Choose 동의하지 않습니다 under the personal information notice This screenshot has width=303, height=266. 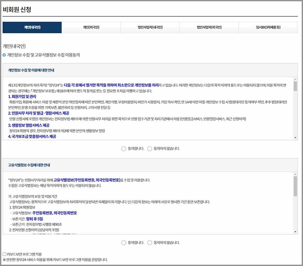(x=150, y=149)
